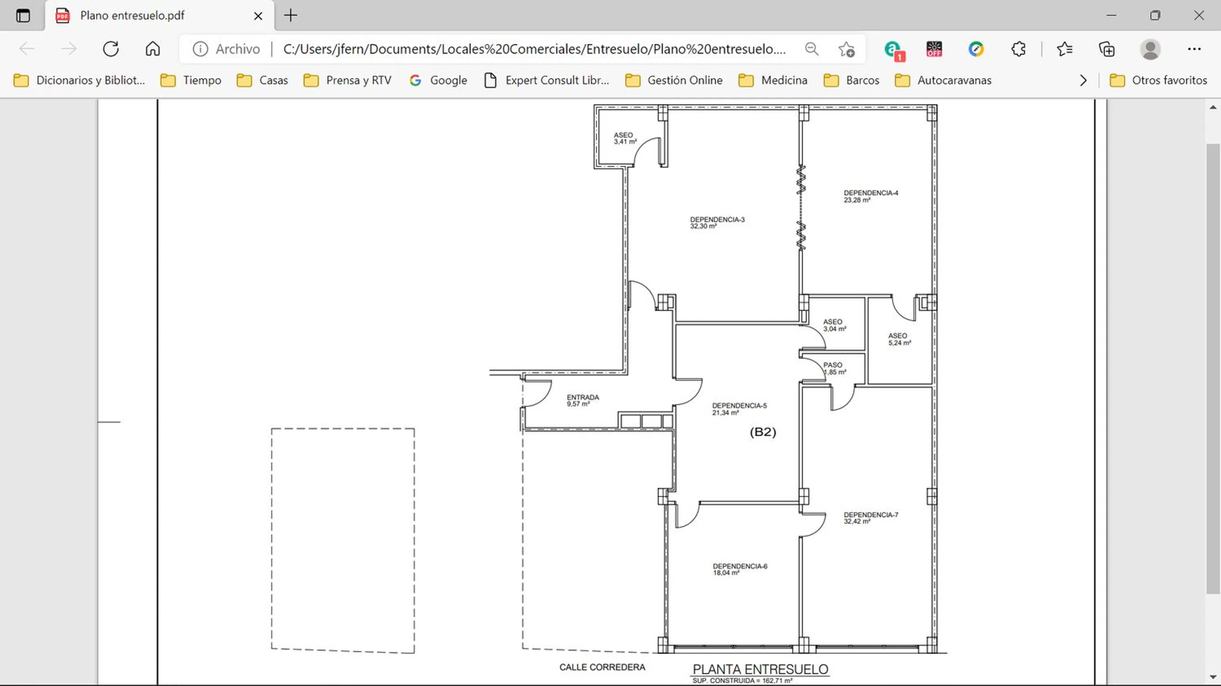The height and width of the screenshot is (686, 1221).
Task: Click the user profile avatar
Action: coord(1150,49)
